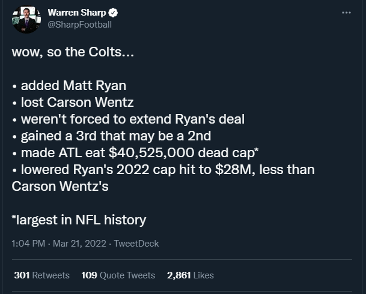Open the Warren Sharp display name link
This screenshot has height=294, width=366.
(77, 13)
